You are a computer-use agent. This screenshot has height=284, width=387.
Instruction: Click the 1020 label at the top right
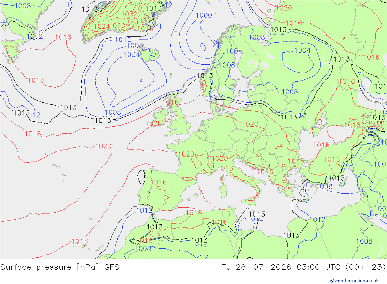point(284,8)
